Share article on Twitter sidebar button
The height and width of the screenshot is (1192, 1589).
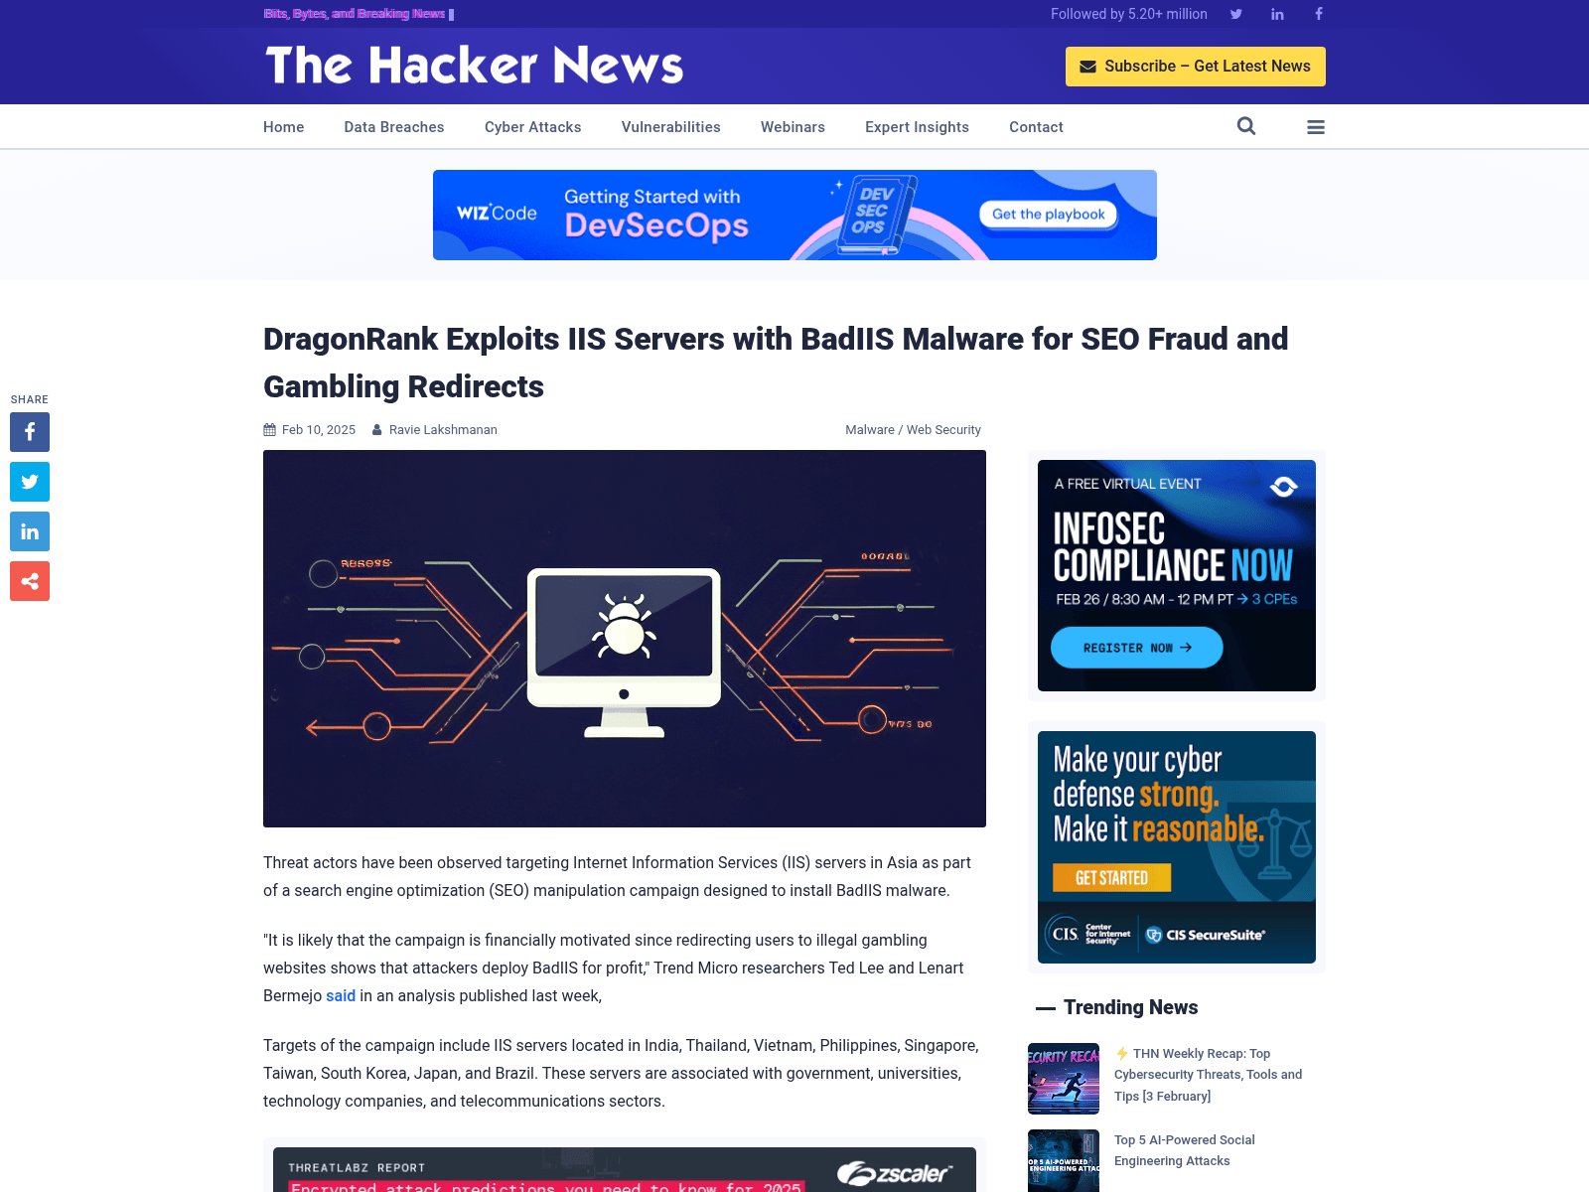pos(30,482)
